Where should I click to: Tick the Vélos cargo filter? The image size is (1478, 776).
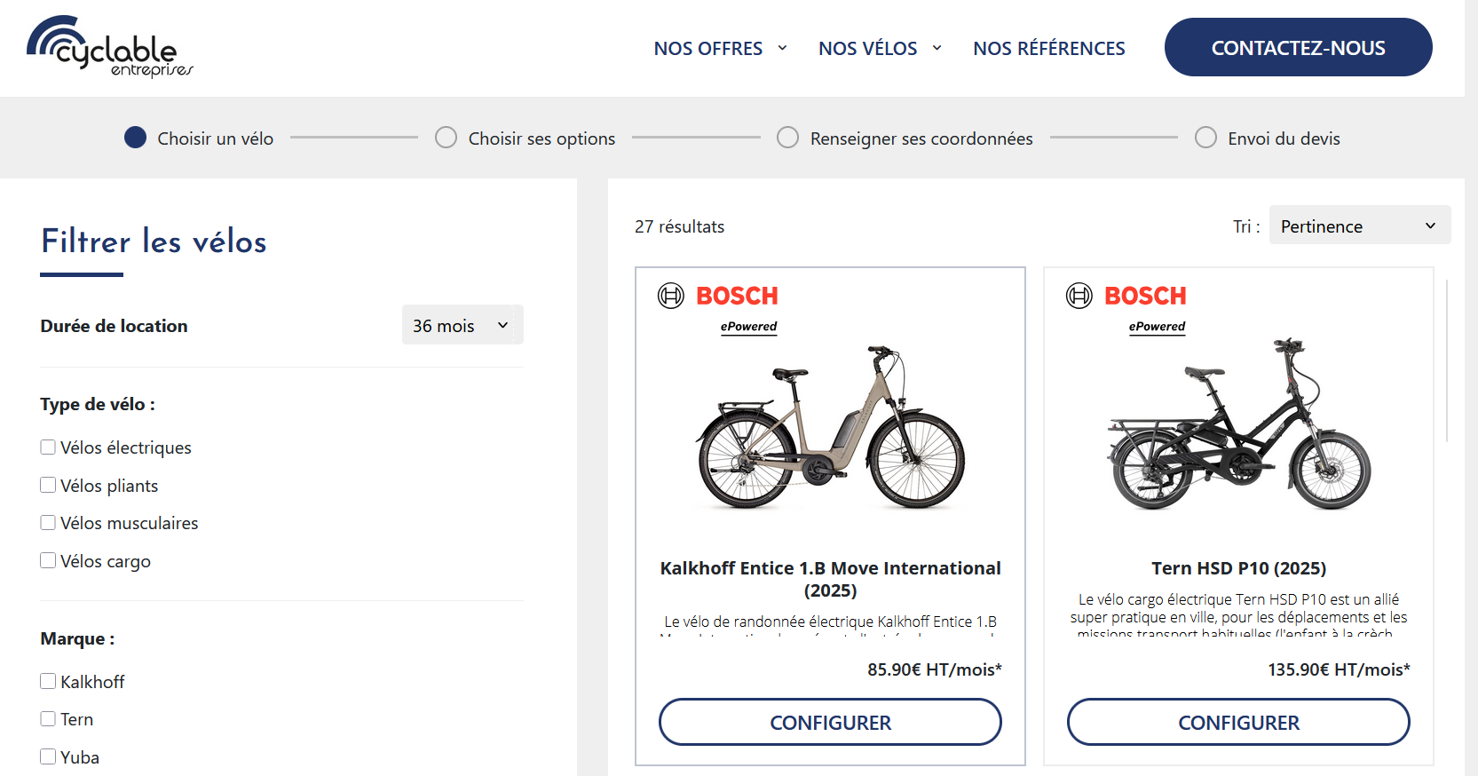click(x=48, y=561)
